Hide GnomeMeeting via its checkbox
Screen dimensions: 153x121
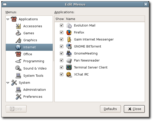61,53
